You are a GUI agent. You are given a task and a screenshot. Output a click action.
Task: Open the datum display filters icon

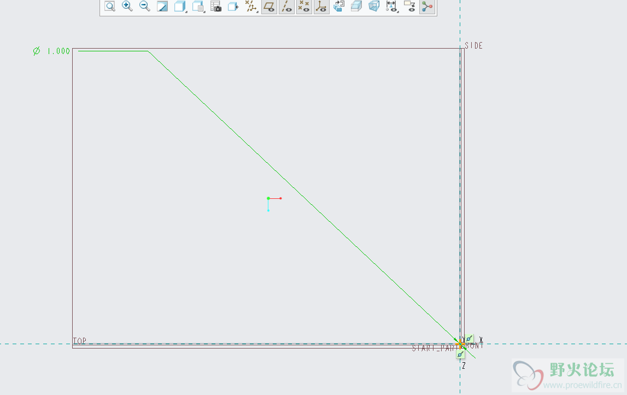click(x=251, y=6)
